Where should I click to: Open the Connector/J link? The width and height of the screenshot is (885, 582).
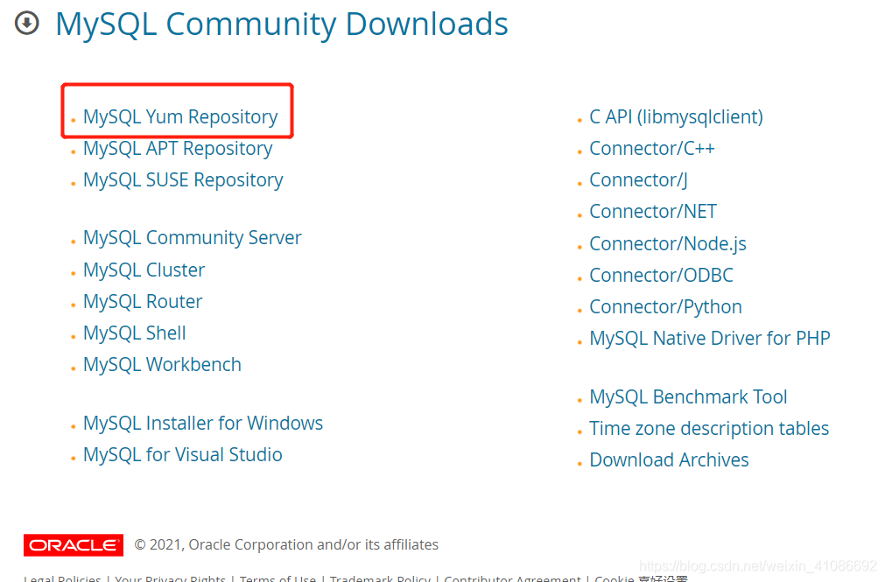tap(638, 180)
